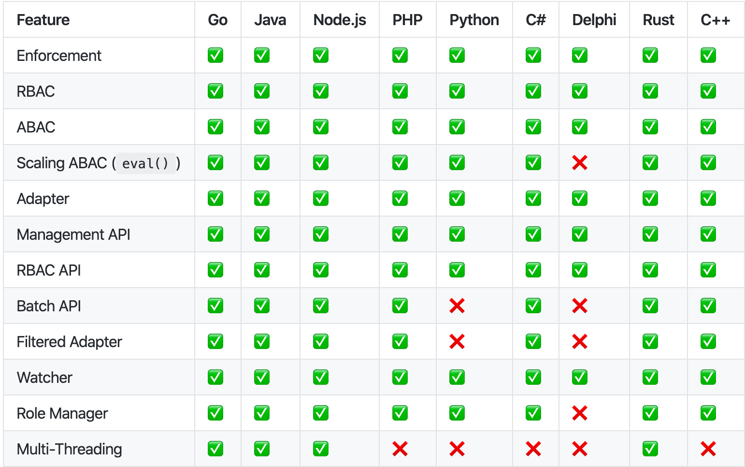The width and height of the screenshot is (745, 467).
Task: Click the Java check mark in RBAC row
Action: pos(262,91)
